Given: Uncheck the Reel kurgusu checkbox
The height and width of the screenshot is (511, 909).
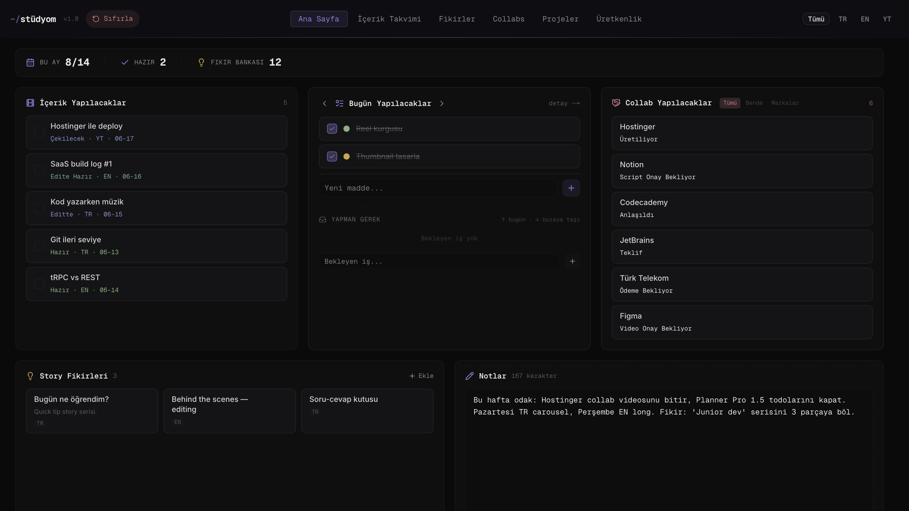Looking at the screenshot, I should (x=332, y=129).
